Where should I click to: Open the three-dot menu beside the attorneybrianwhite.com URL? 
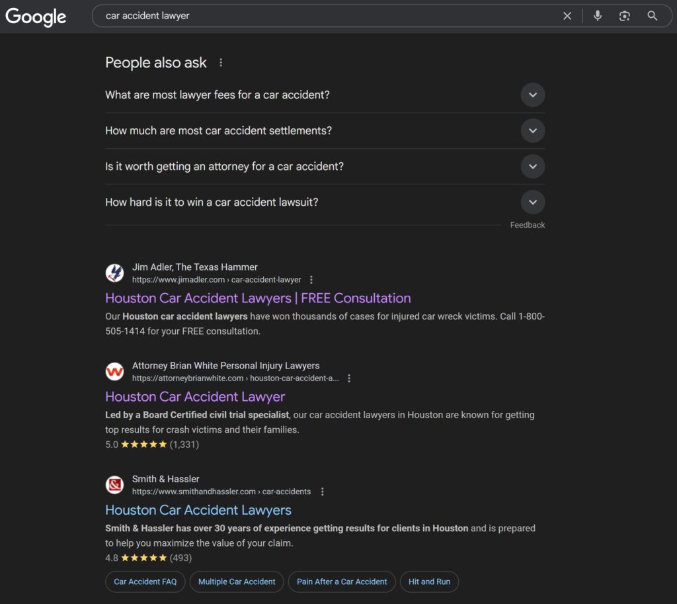349,378
